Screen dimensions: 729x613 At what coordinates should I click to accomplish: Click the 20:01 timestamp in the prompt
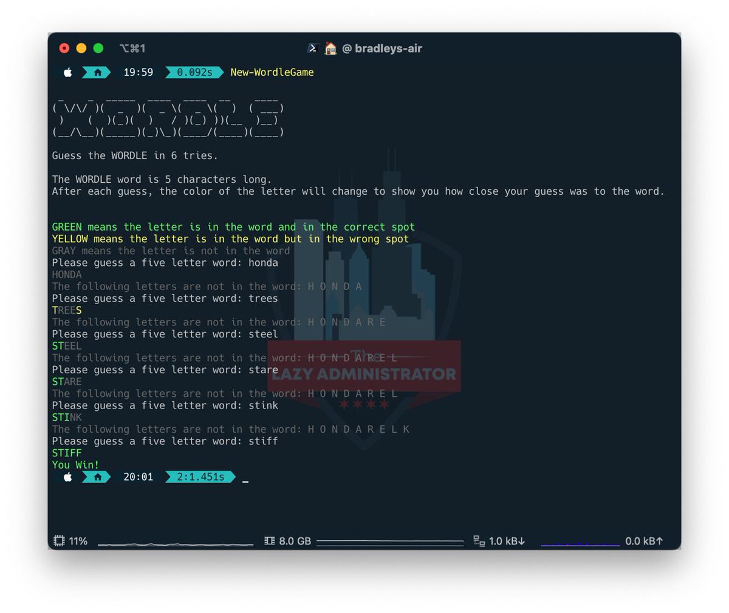pyautogui.click(x=139, y=477)
